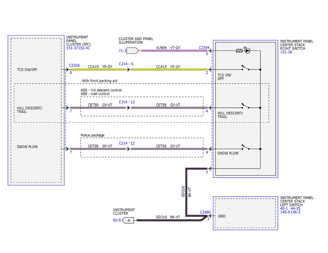Open the 145-8 cell reference link
Image resolution: width=328 pixels, height=253 pixels.
[285, 212]
